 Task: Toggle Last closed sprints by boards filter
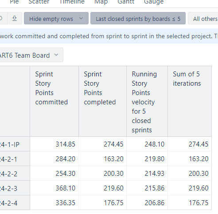tap(138, 18)
